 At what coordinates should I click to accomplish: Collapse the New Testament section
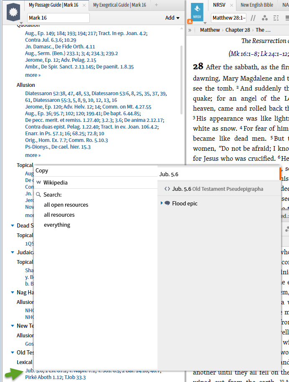(x=13, y=326)
